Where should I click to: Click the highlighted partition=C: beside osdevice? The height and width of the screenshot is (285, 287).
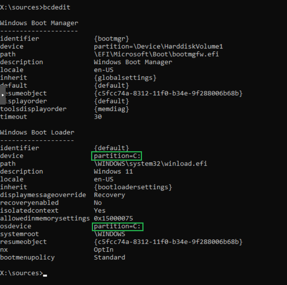(x=117, y=226)
